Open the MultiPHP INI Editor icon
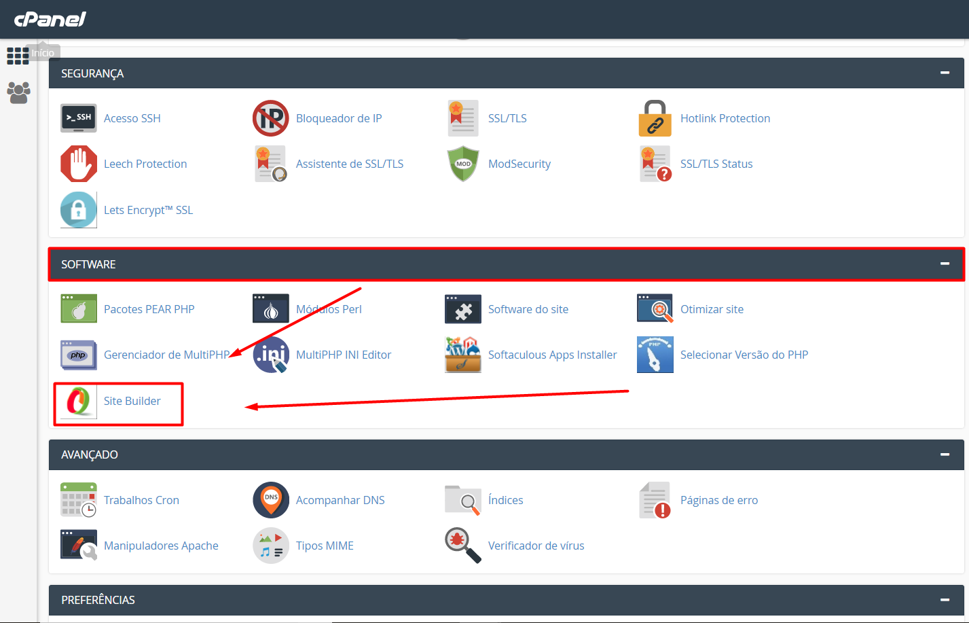Screen dimensions: 969x623 [271, 355]
